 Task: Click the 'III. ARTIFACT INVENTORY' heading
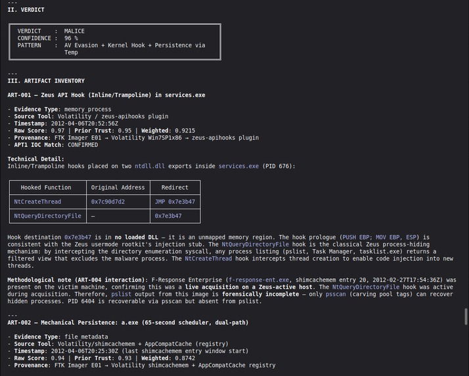(46, 81)
